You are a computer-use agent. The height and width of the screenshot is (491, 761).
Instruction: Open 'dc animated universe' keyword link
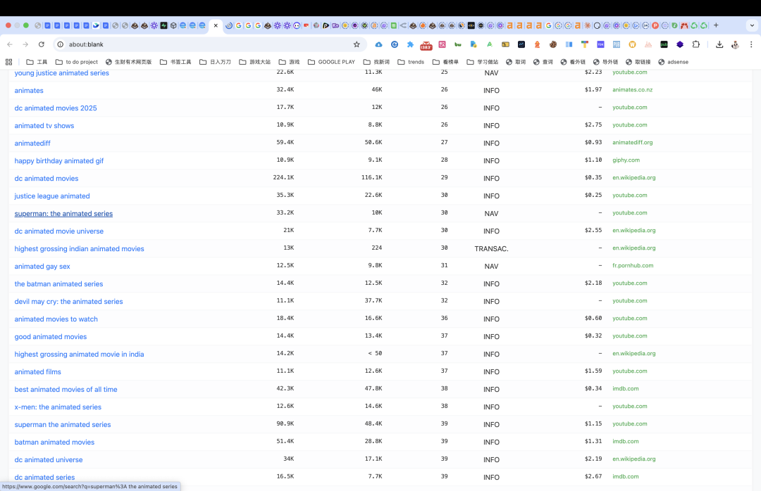49,459
